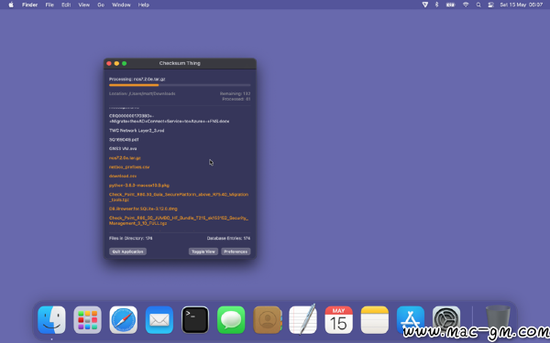The width and height of the screenshot is (550, 343).
Task: Launch Safari from the Dock
Action: 124,320
